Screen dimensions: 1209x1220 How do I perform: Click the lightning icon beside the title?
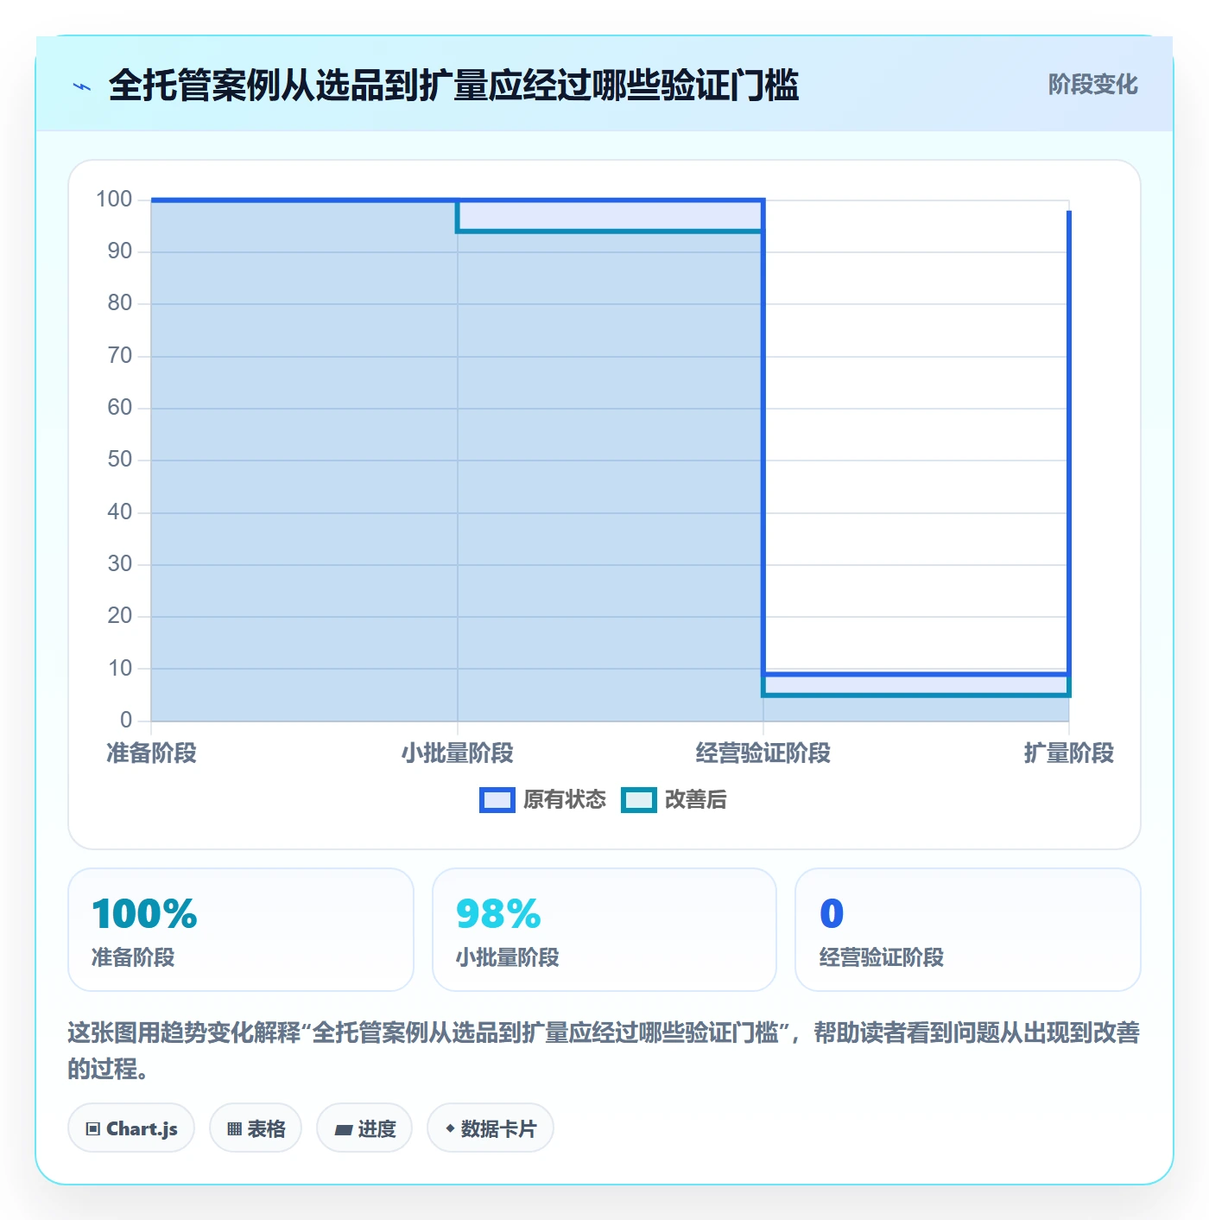[x=82, y=86]
